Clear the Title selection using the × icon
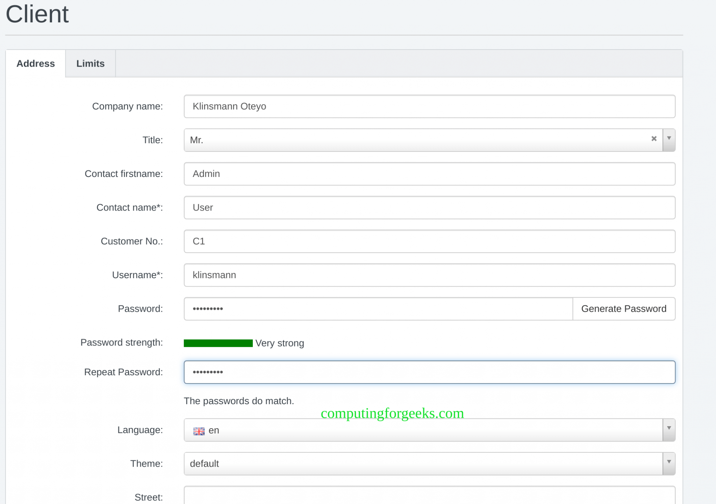 tap(654, 139)
